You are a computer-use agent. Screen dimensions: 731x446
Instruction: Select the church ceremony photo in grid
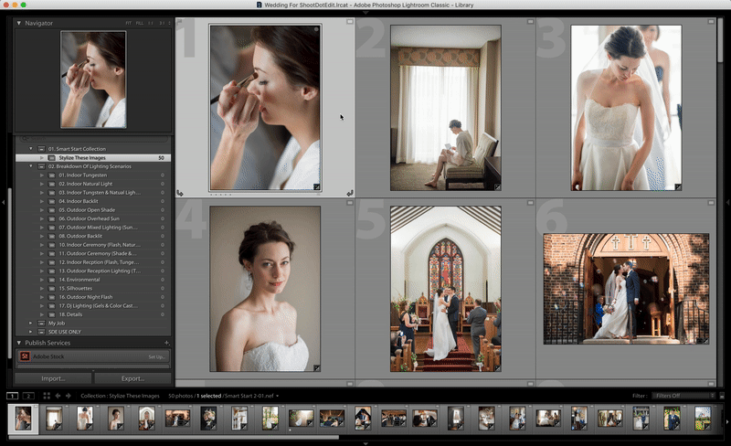coord(445,288)
